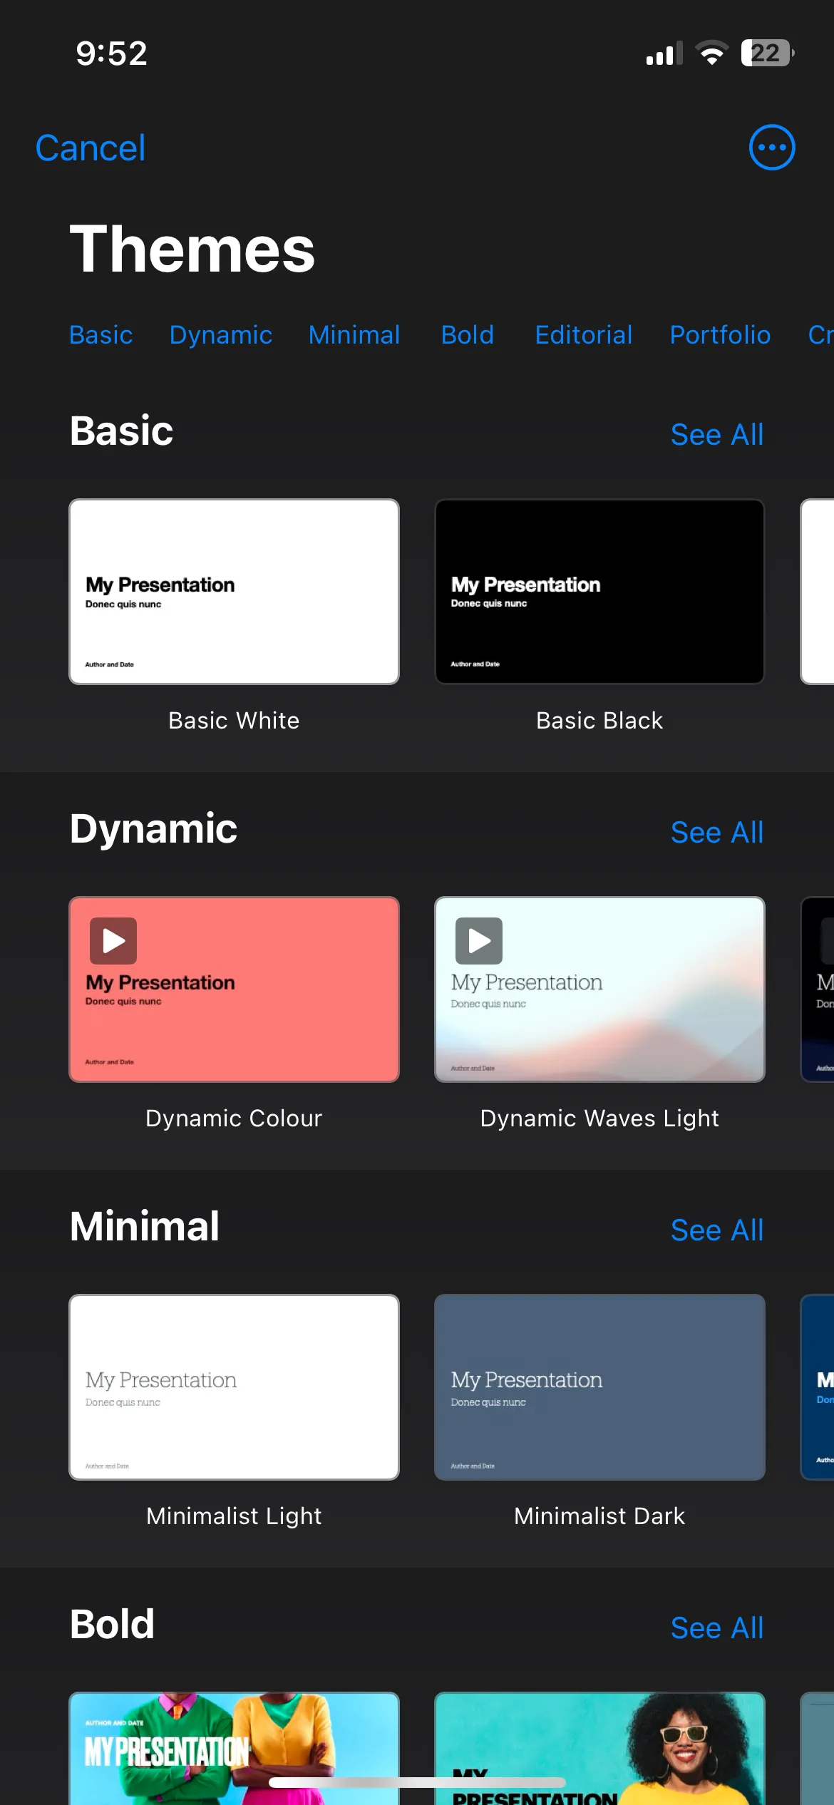The image size is (834, 1805).
Task: Choose the Dynamic Waves Light thumbnail
Action: [x=599, y=989]
